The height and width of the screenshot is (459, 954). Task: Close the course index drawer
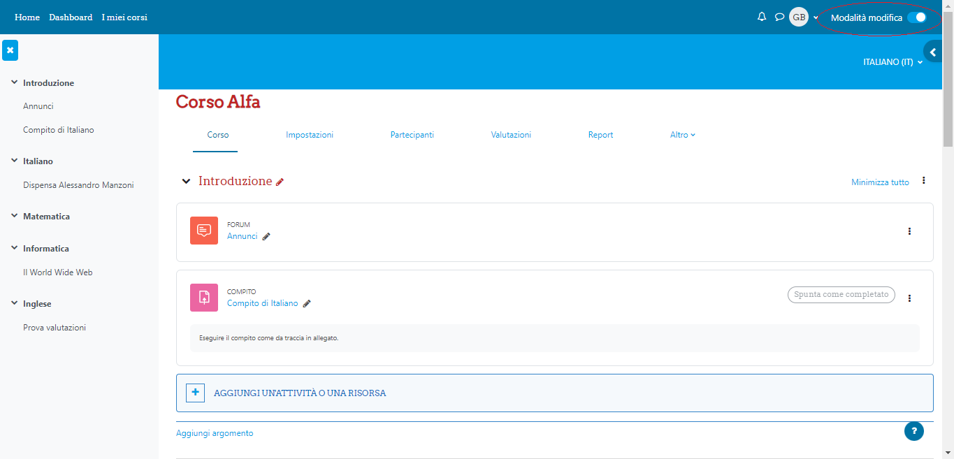[10, 50]
